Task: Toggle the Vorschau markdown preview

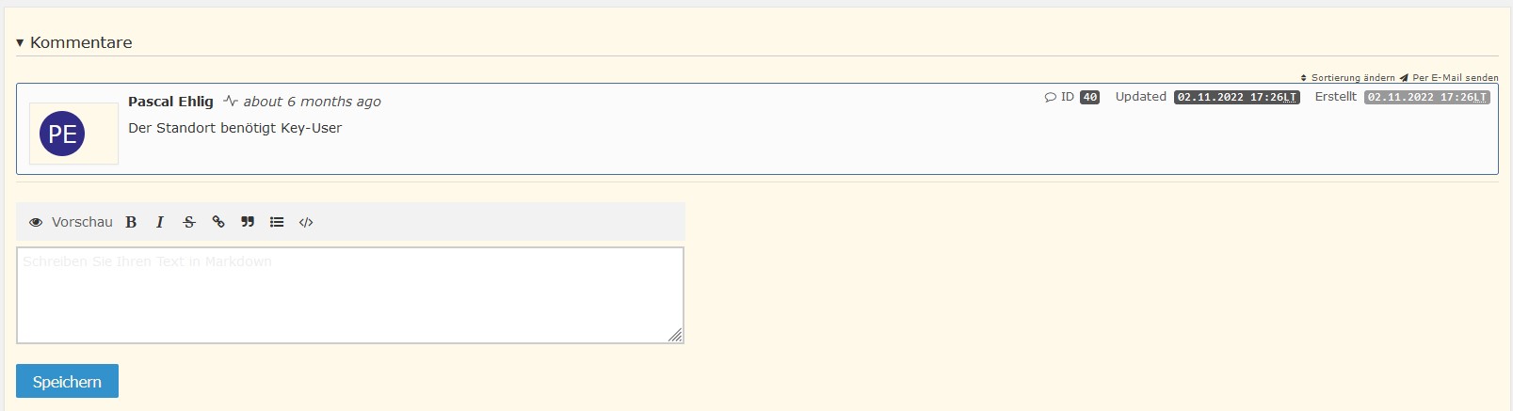Action: [71, 222]
